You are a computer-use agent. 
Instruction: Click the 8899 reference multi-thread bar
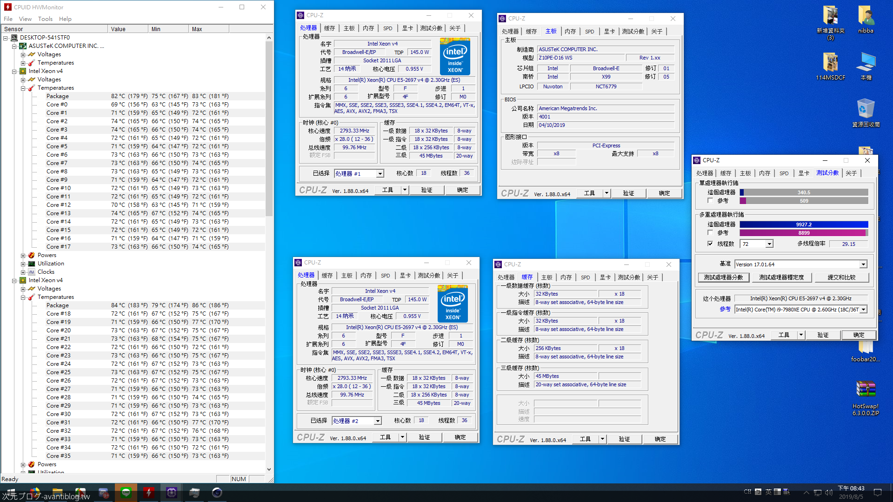tap(804, 233)
